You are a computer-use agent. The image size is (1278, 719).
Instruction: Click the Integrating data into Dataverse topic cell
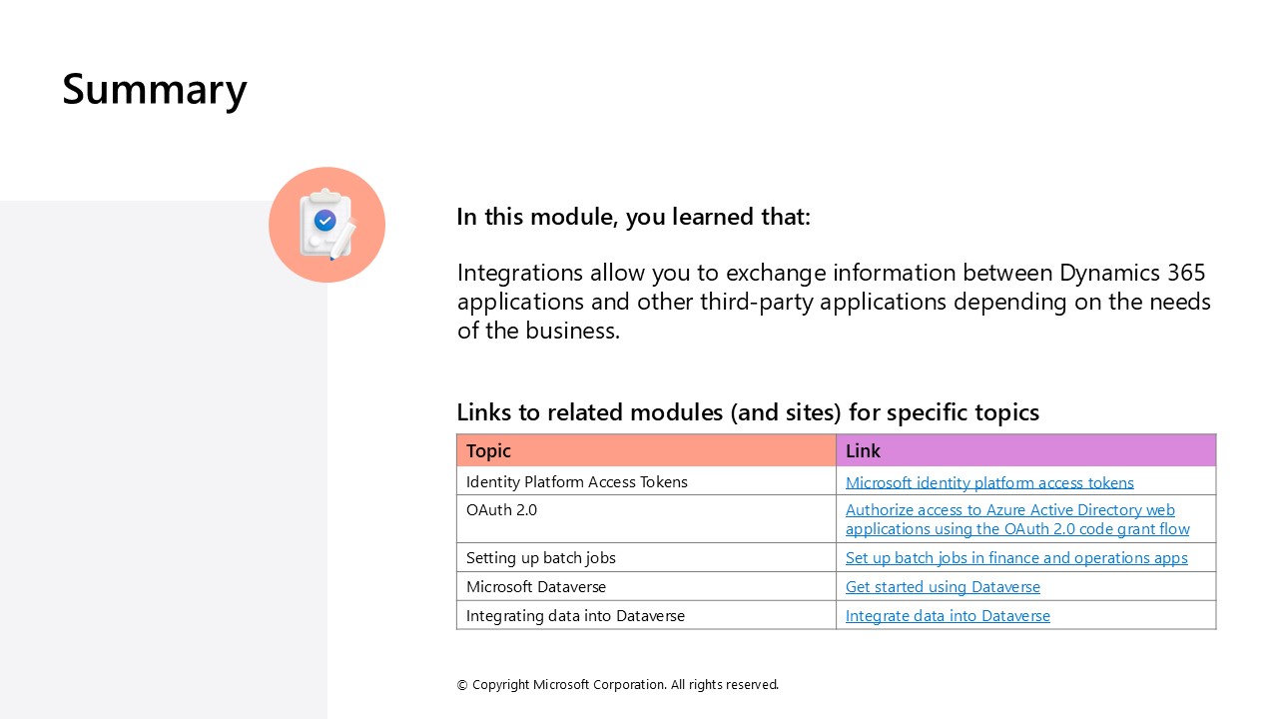coord(575,616)
